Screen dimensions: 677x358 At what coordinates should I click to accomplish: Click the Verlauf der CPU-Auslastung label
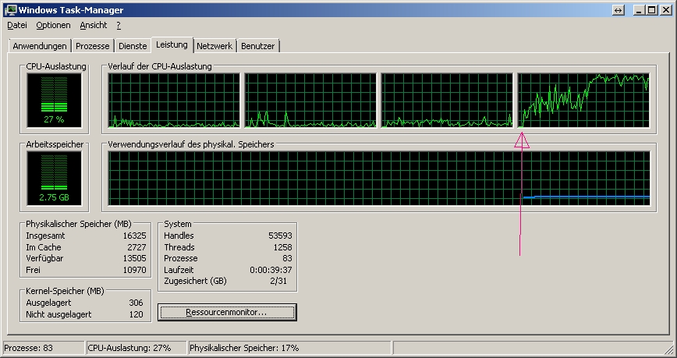160,66
